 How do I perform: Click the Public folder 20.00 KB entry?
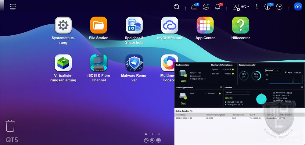[281, 96]
